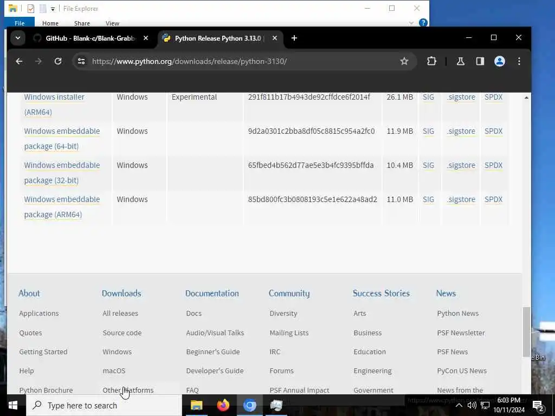Open View tab in File Explorer
This screenshot has height=416, width=555.
(112, 23)
